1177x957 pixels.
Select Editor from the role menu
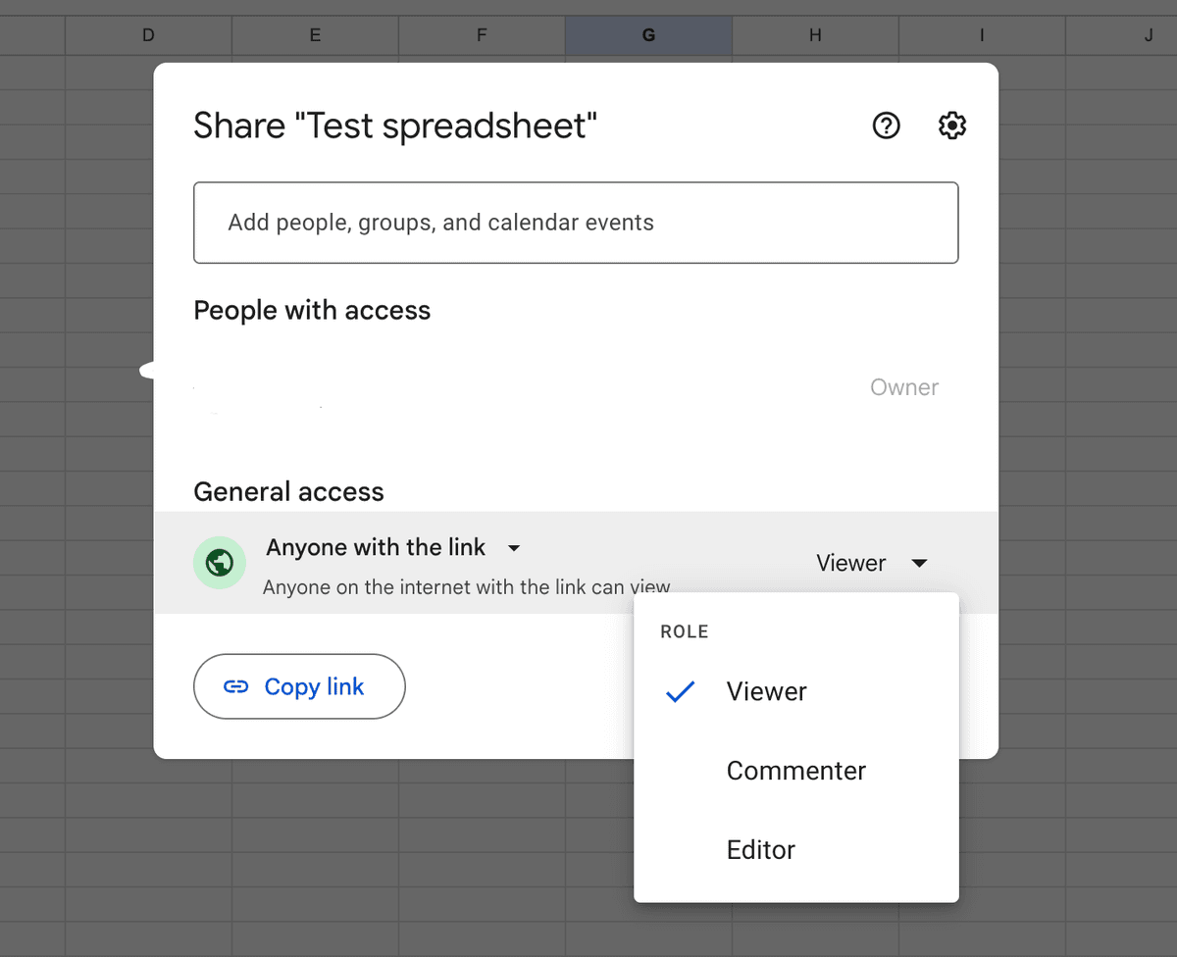(760, 850)
